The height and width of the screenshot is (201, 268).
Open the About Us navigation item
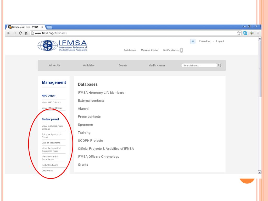point(55,65)
